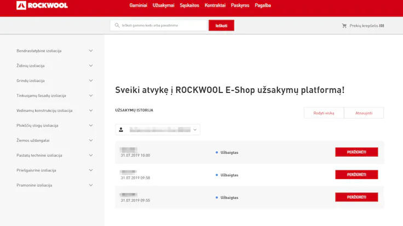Screen dimensions: 403x226
Task: Expand Vėdinamų konstrukcijų izoliacija chevron
Action: [91, 110]
